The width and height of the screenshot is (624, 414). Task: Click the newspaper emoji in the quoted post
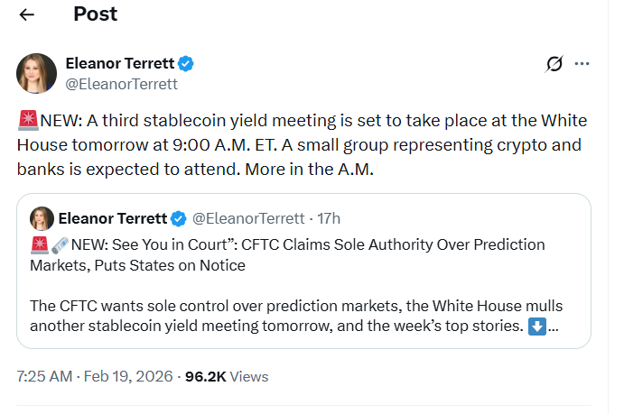pyautogui.click(x=59, y=244)
